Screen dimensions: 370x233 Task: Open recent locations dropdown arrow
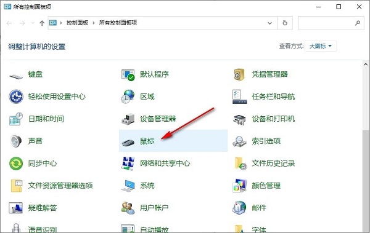(x=33, y=23)
